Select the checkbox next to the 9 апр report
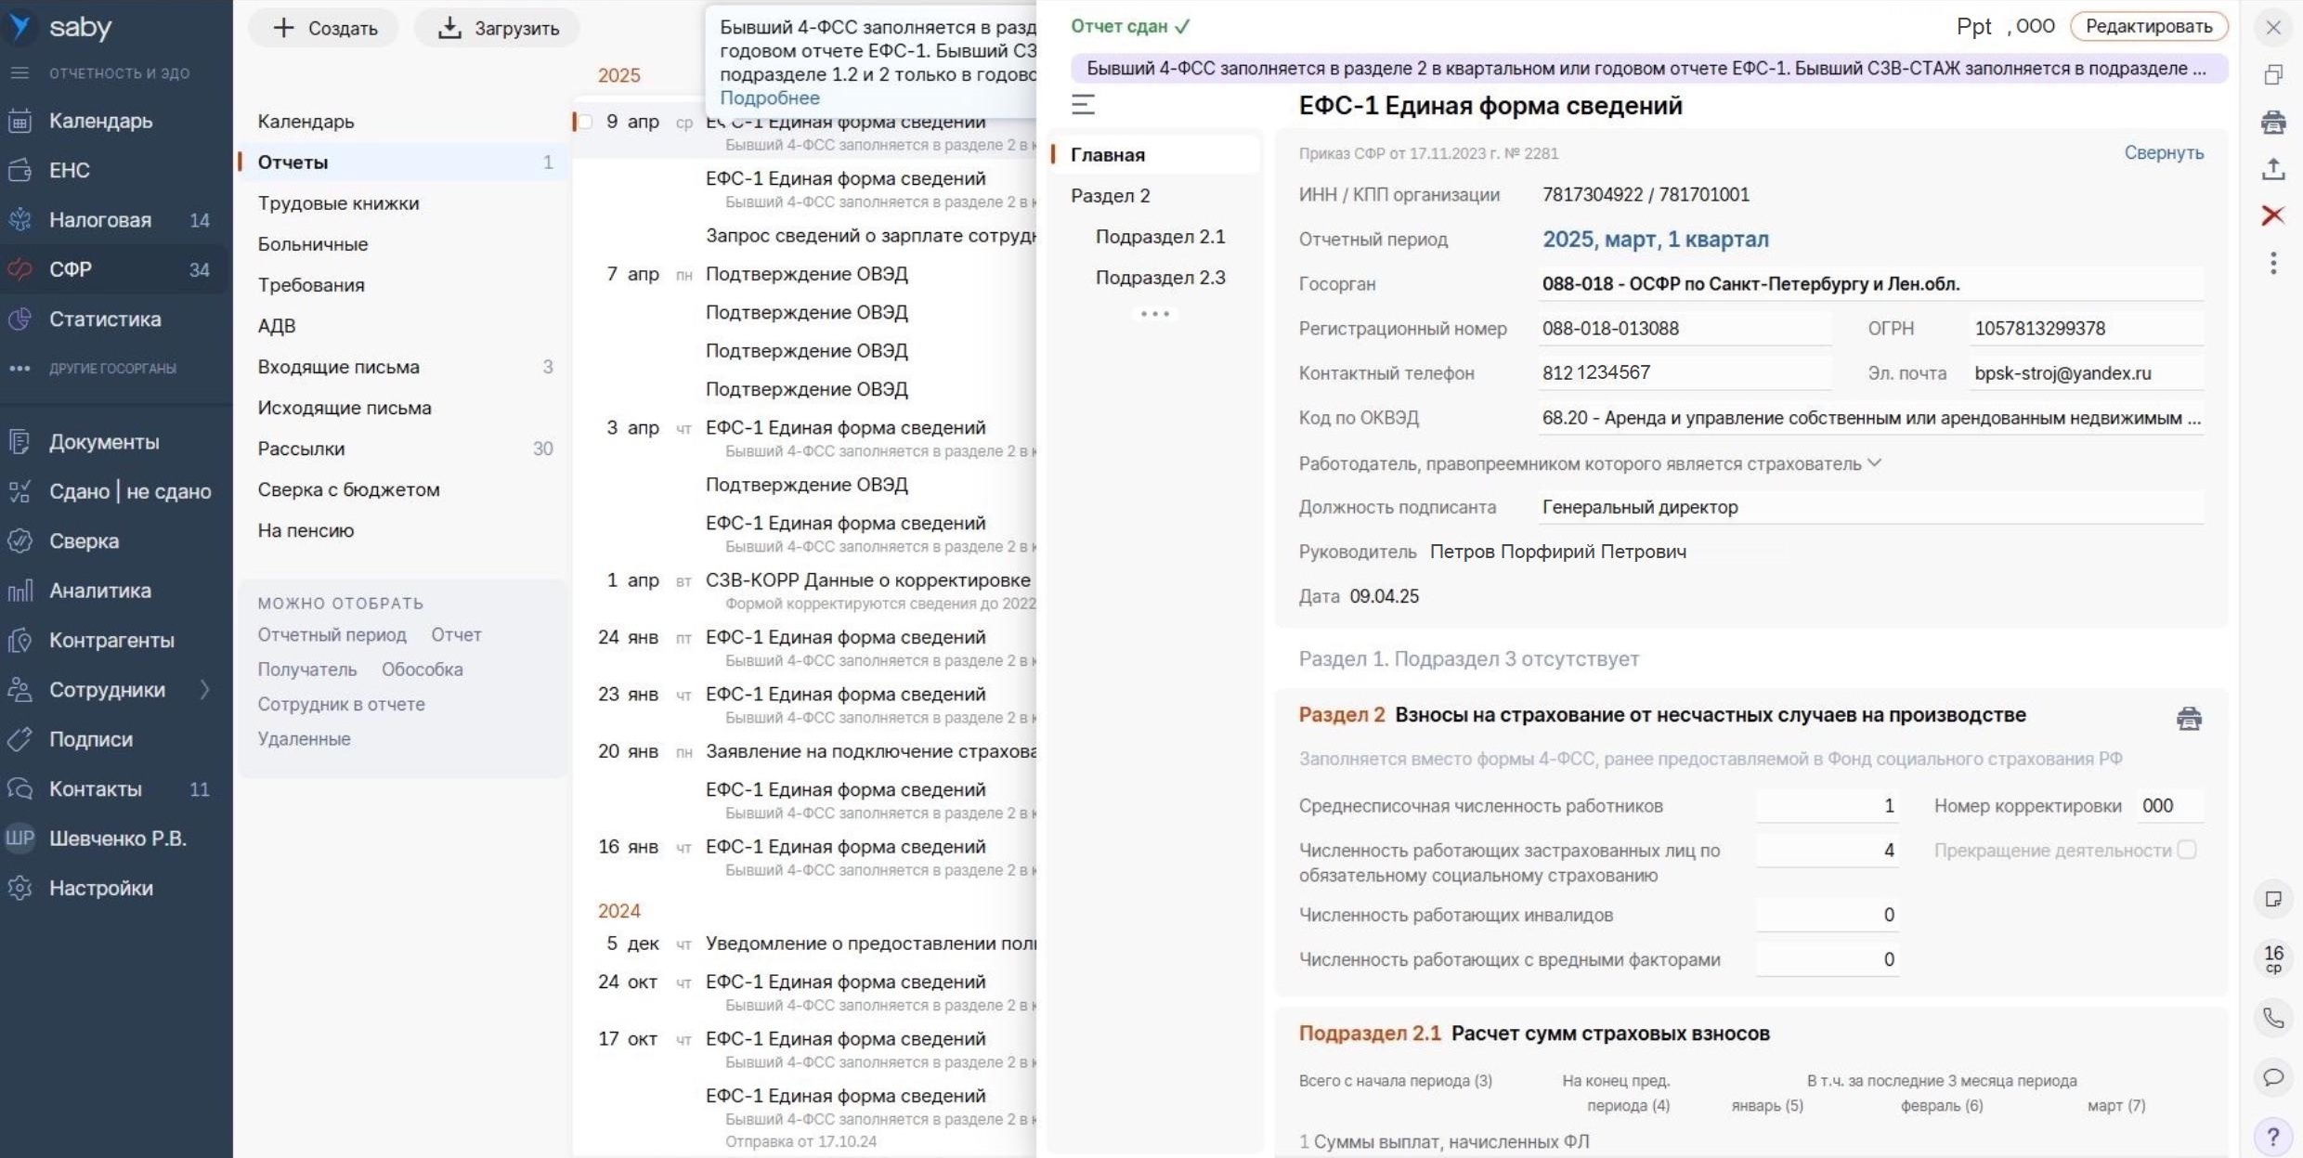 pyautogui.click(x=585, y=121)
